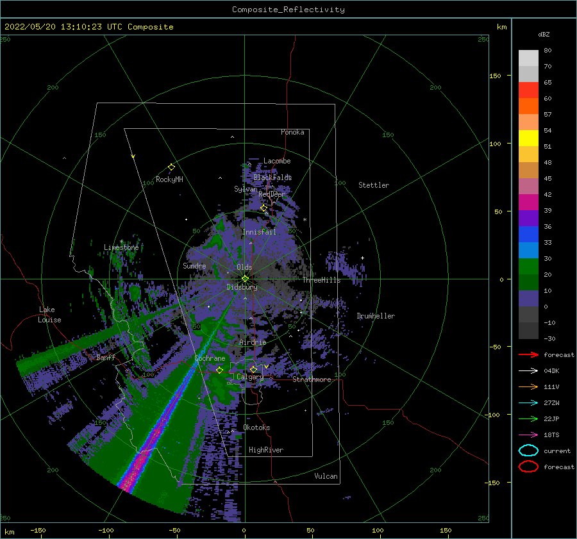Click the Cochrane city label
This screenshot has height=539, width=577.
pos(210,358)
